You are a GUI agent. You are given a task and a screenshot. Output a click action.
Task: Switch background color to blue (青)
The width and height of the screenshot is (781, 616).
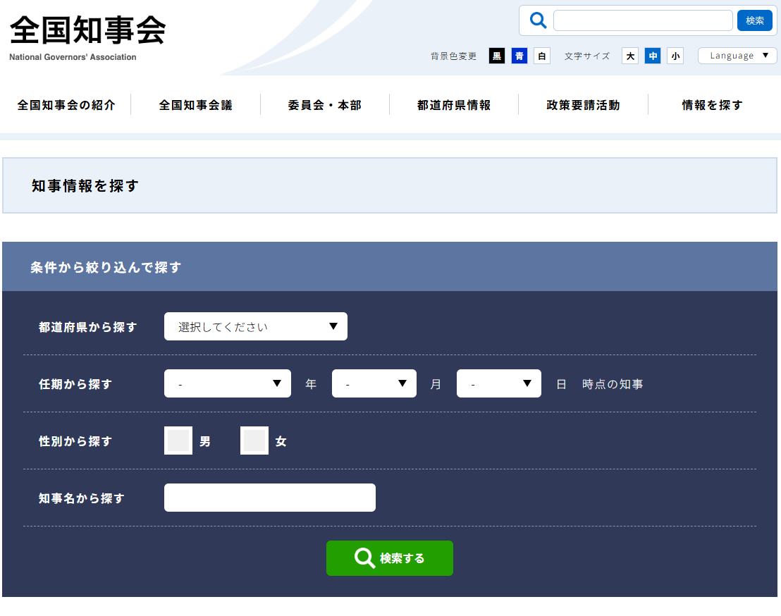click(519, 56)
